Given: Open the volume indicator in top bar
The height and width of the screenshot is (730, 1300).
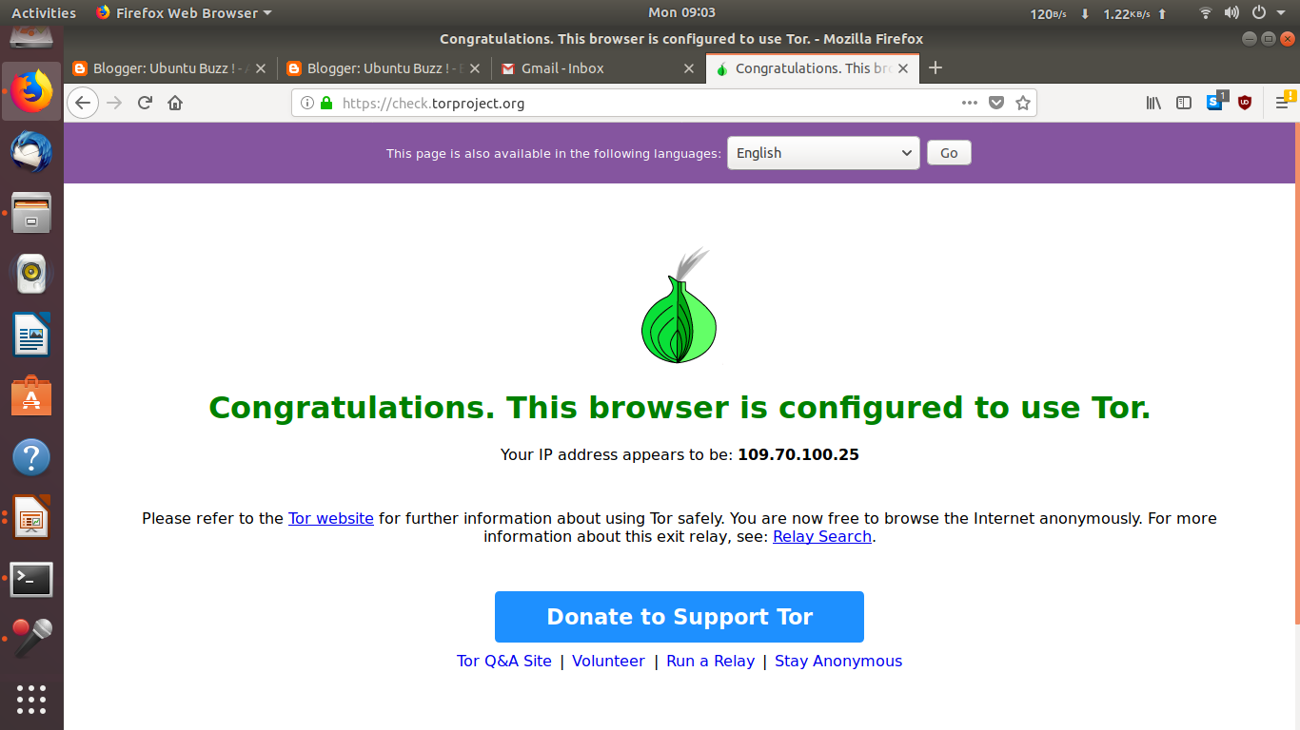Looking at the screenshot, I should click(x=1231, y=12).
